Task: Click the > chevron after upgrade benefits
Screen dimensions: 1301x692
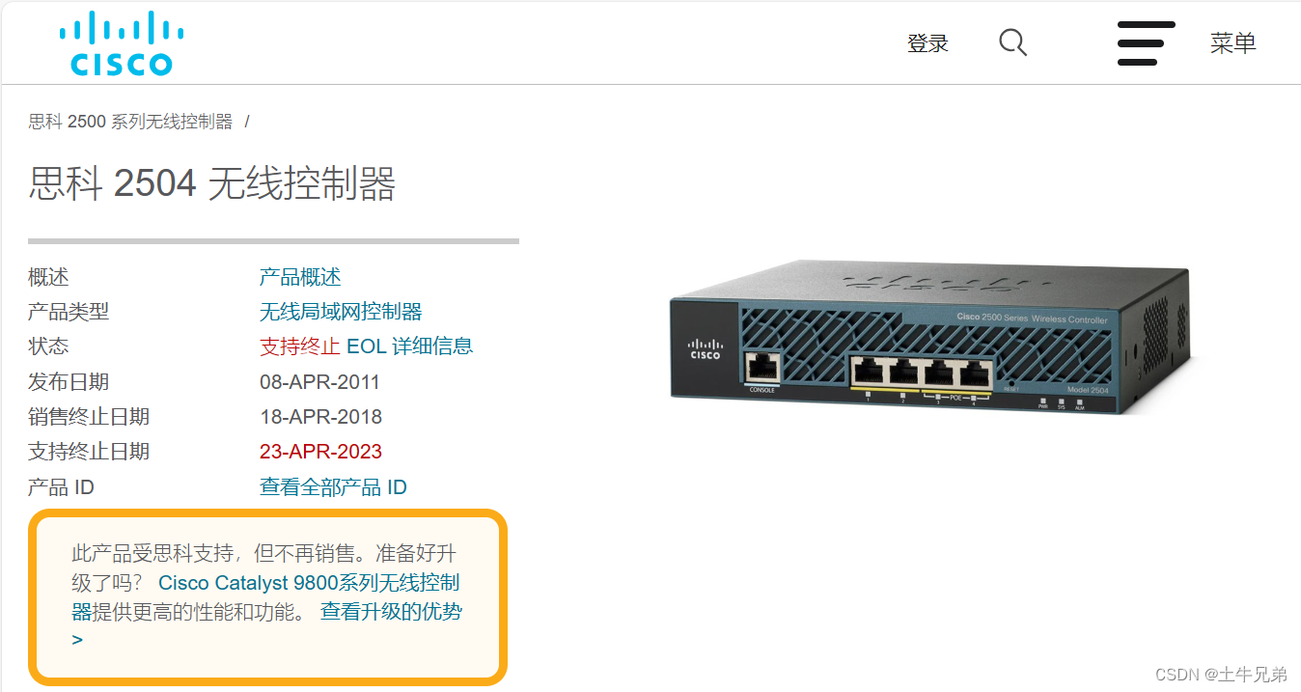Action: pyautogui.click(x=77, y=640)
